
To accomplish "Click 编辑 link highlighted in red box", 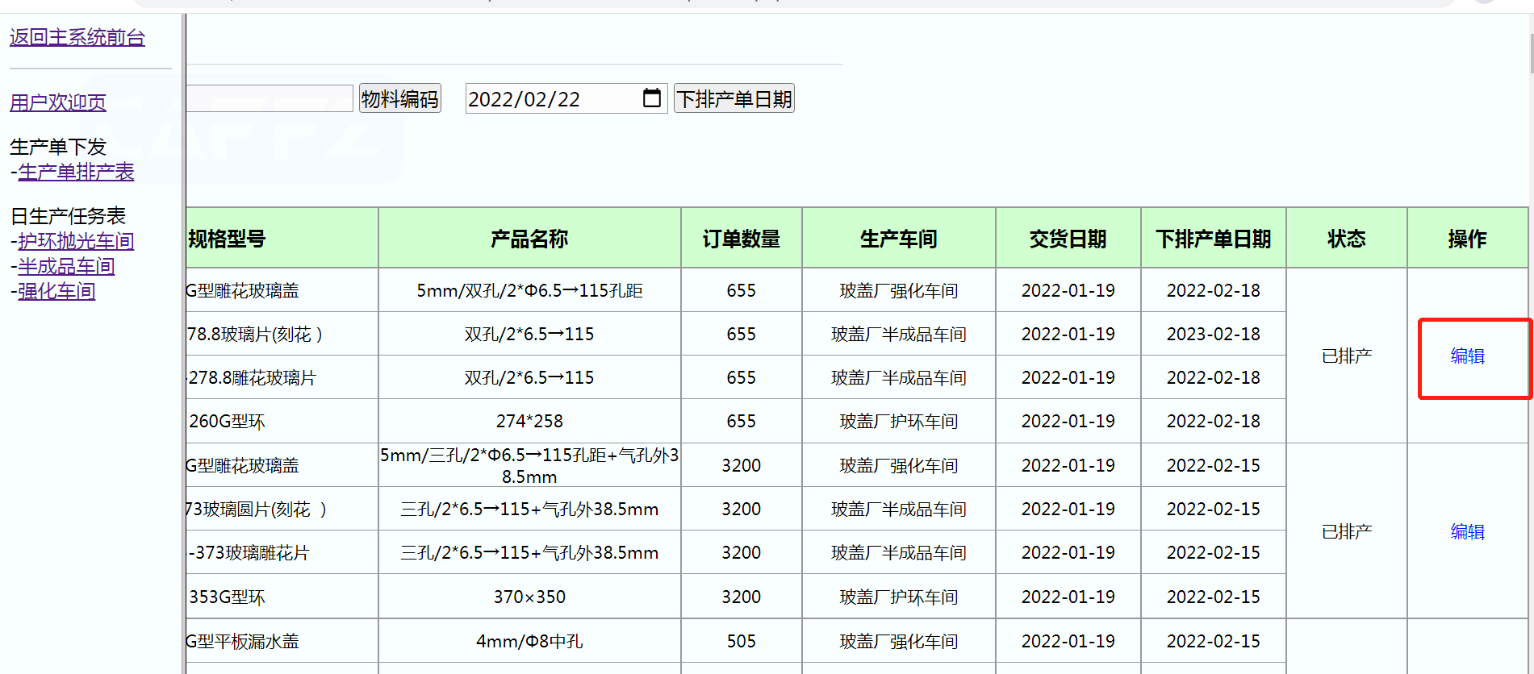I will click(1467, 356).
